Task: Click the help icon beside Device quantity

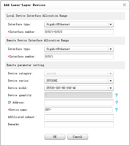Action: coord(116,95)
